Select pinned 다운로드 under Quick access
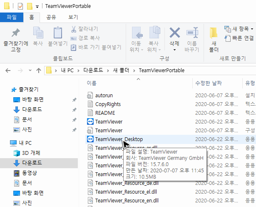256x207 pixels. 27,109
